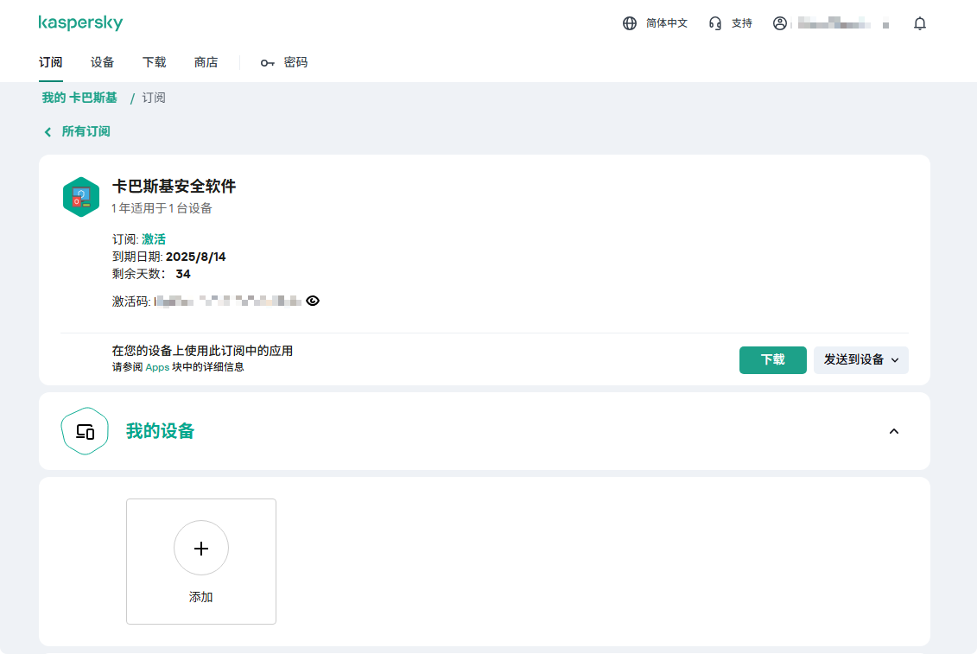Reveal the activation code with eye icon

[313, 301]
